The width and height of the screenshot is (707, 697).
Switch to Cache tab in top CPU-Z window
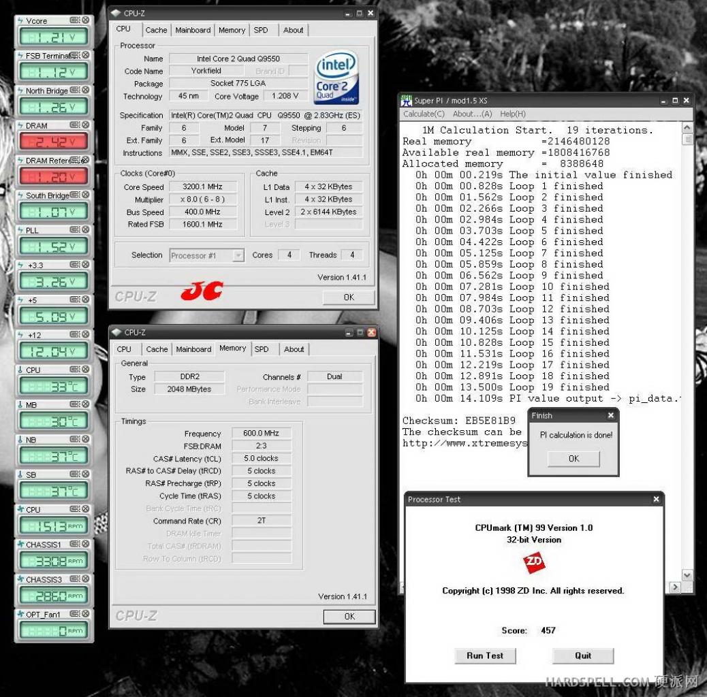click(156, 30)
